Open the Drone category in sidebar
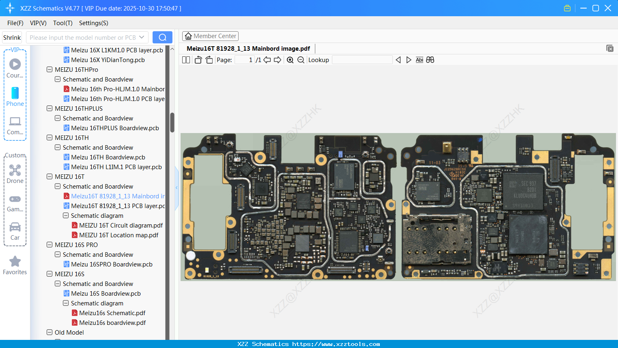This screenshot has width=618, height=348. (x=15, y=174)
